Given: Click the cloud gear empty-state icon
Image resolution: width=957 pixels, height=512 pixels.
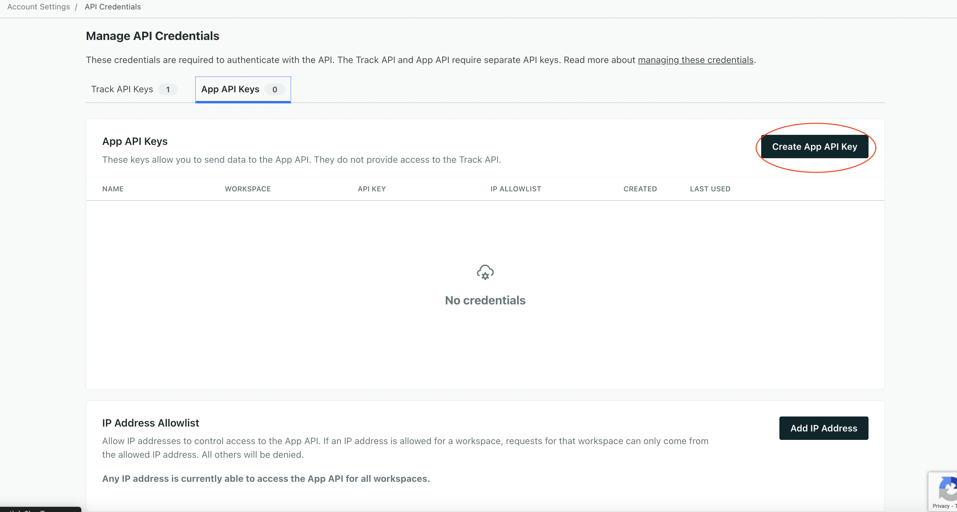Looking at the screenshot, I should (485, 272).
